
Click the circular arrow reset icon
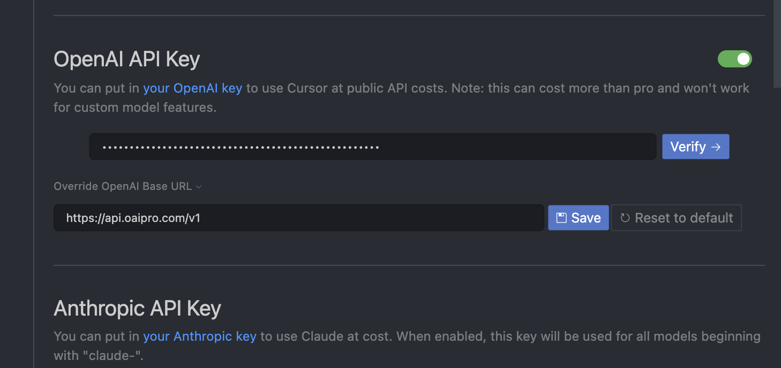[625, 218]
